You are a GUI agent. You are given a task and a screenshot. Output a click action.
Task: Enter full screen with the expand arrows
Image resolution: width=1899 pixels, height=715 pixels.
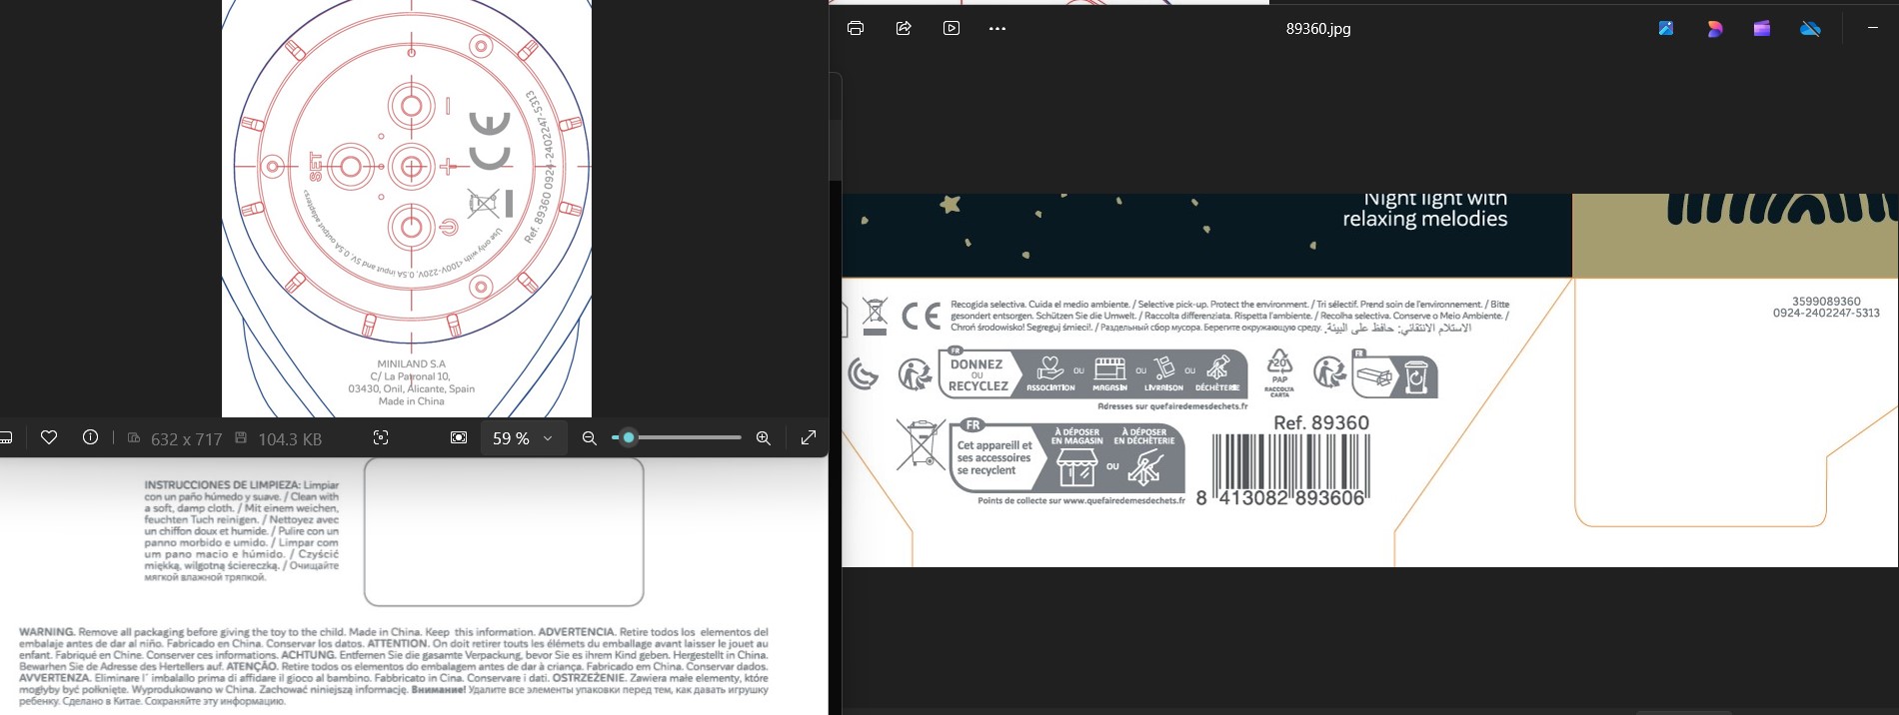click(809, 437)
